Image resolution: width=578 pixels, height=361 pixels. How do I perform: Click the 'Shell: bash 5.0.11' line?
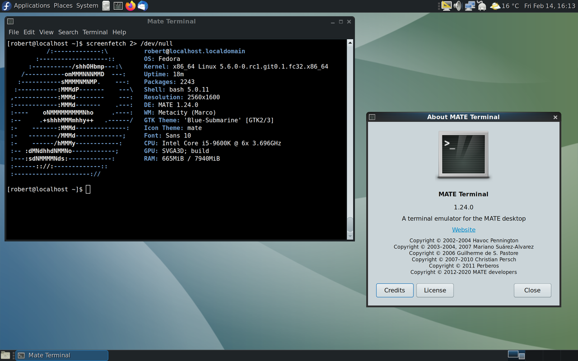click(177, 90)
